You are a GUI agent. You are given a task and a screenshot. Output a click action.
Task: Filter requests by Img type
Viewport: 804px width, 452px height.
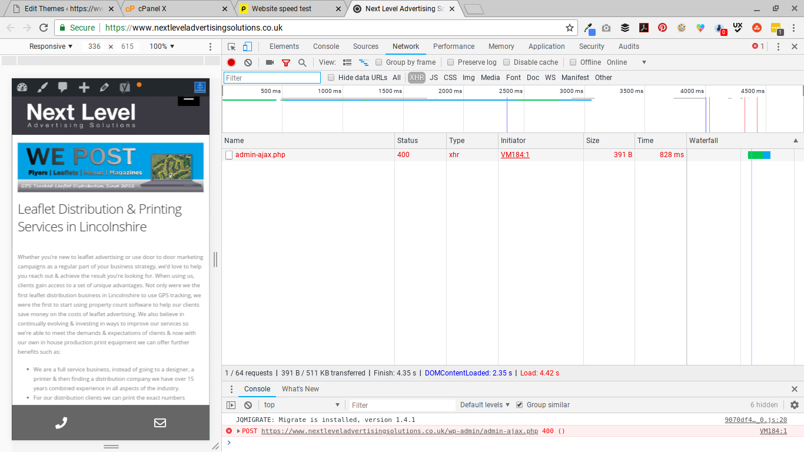point(469,78)
